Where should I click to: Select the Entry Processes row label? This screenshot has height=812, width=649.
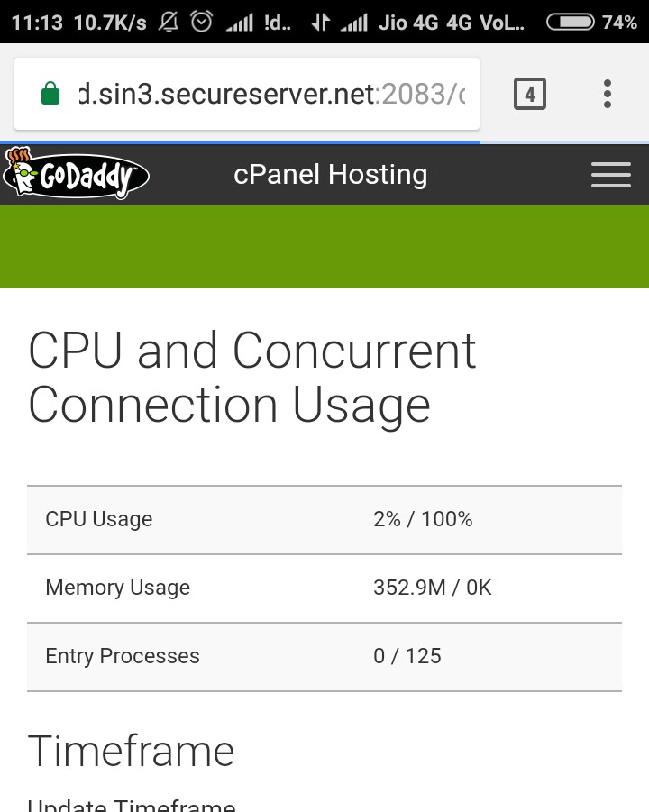(123, 656)
